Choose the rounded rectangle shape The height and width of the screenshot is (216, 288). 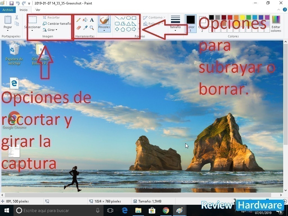(117, 24)
